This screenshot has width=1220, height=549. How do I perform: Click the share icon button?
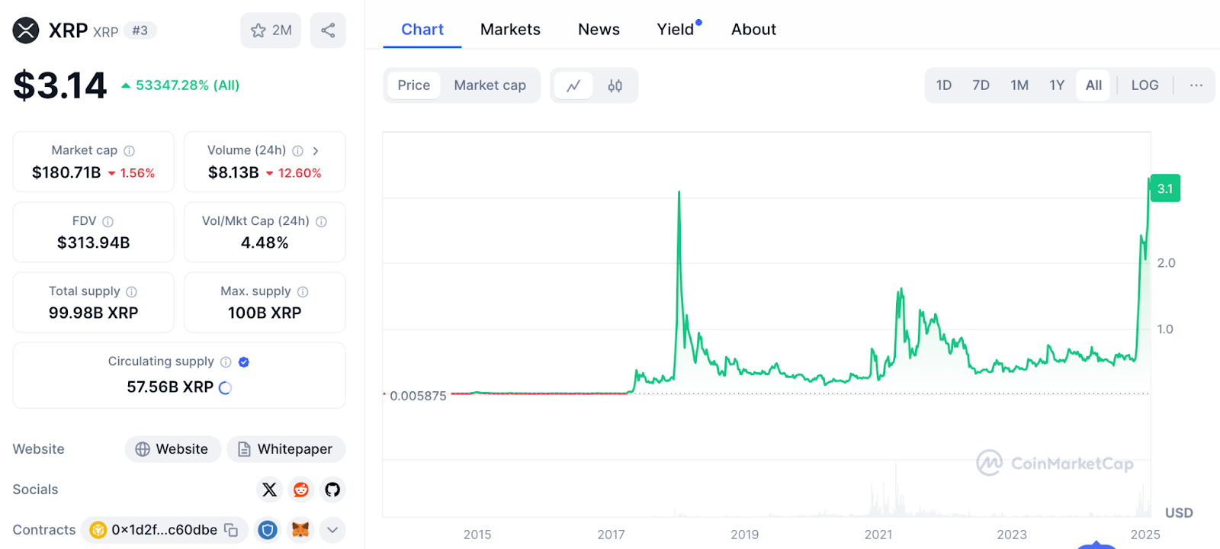[328, 30]
